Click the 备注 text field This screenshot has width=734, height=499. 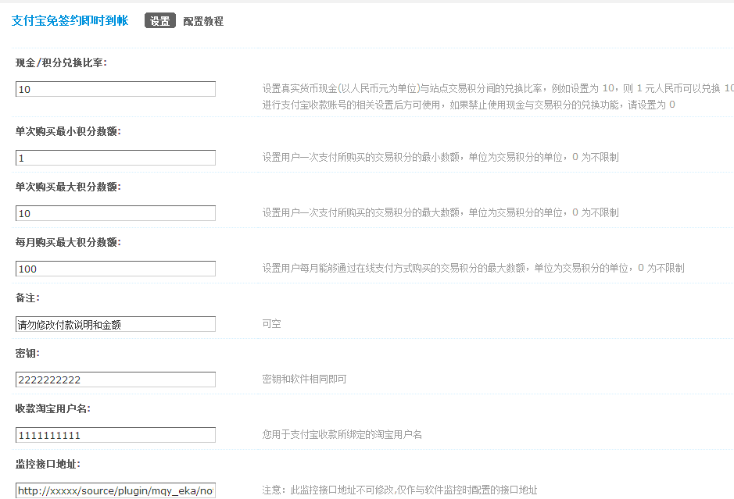[116, 324]
